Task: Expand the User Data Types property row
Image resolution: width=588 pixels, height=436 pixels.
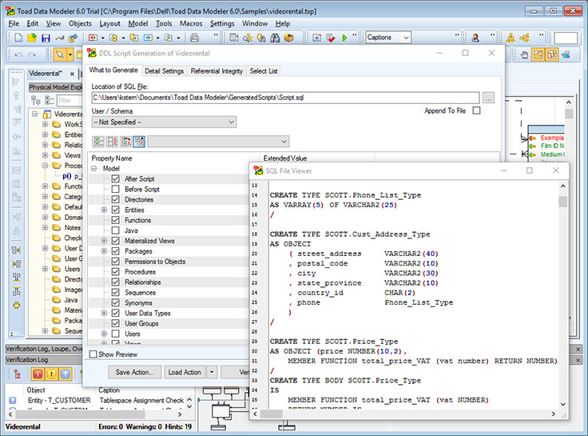Action: tap(104, 313)
